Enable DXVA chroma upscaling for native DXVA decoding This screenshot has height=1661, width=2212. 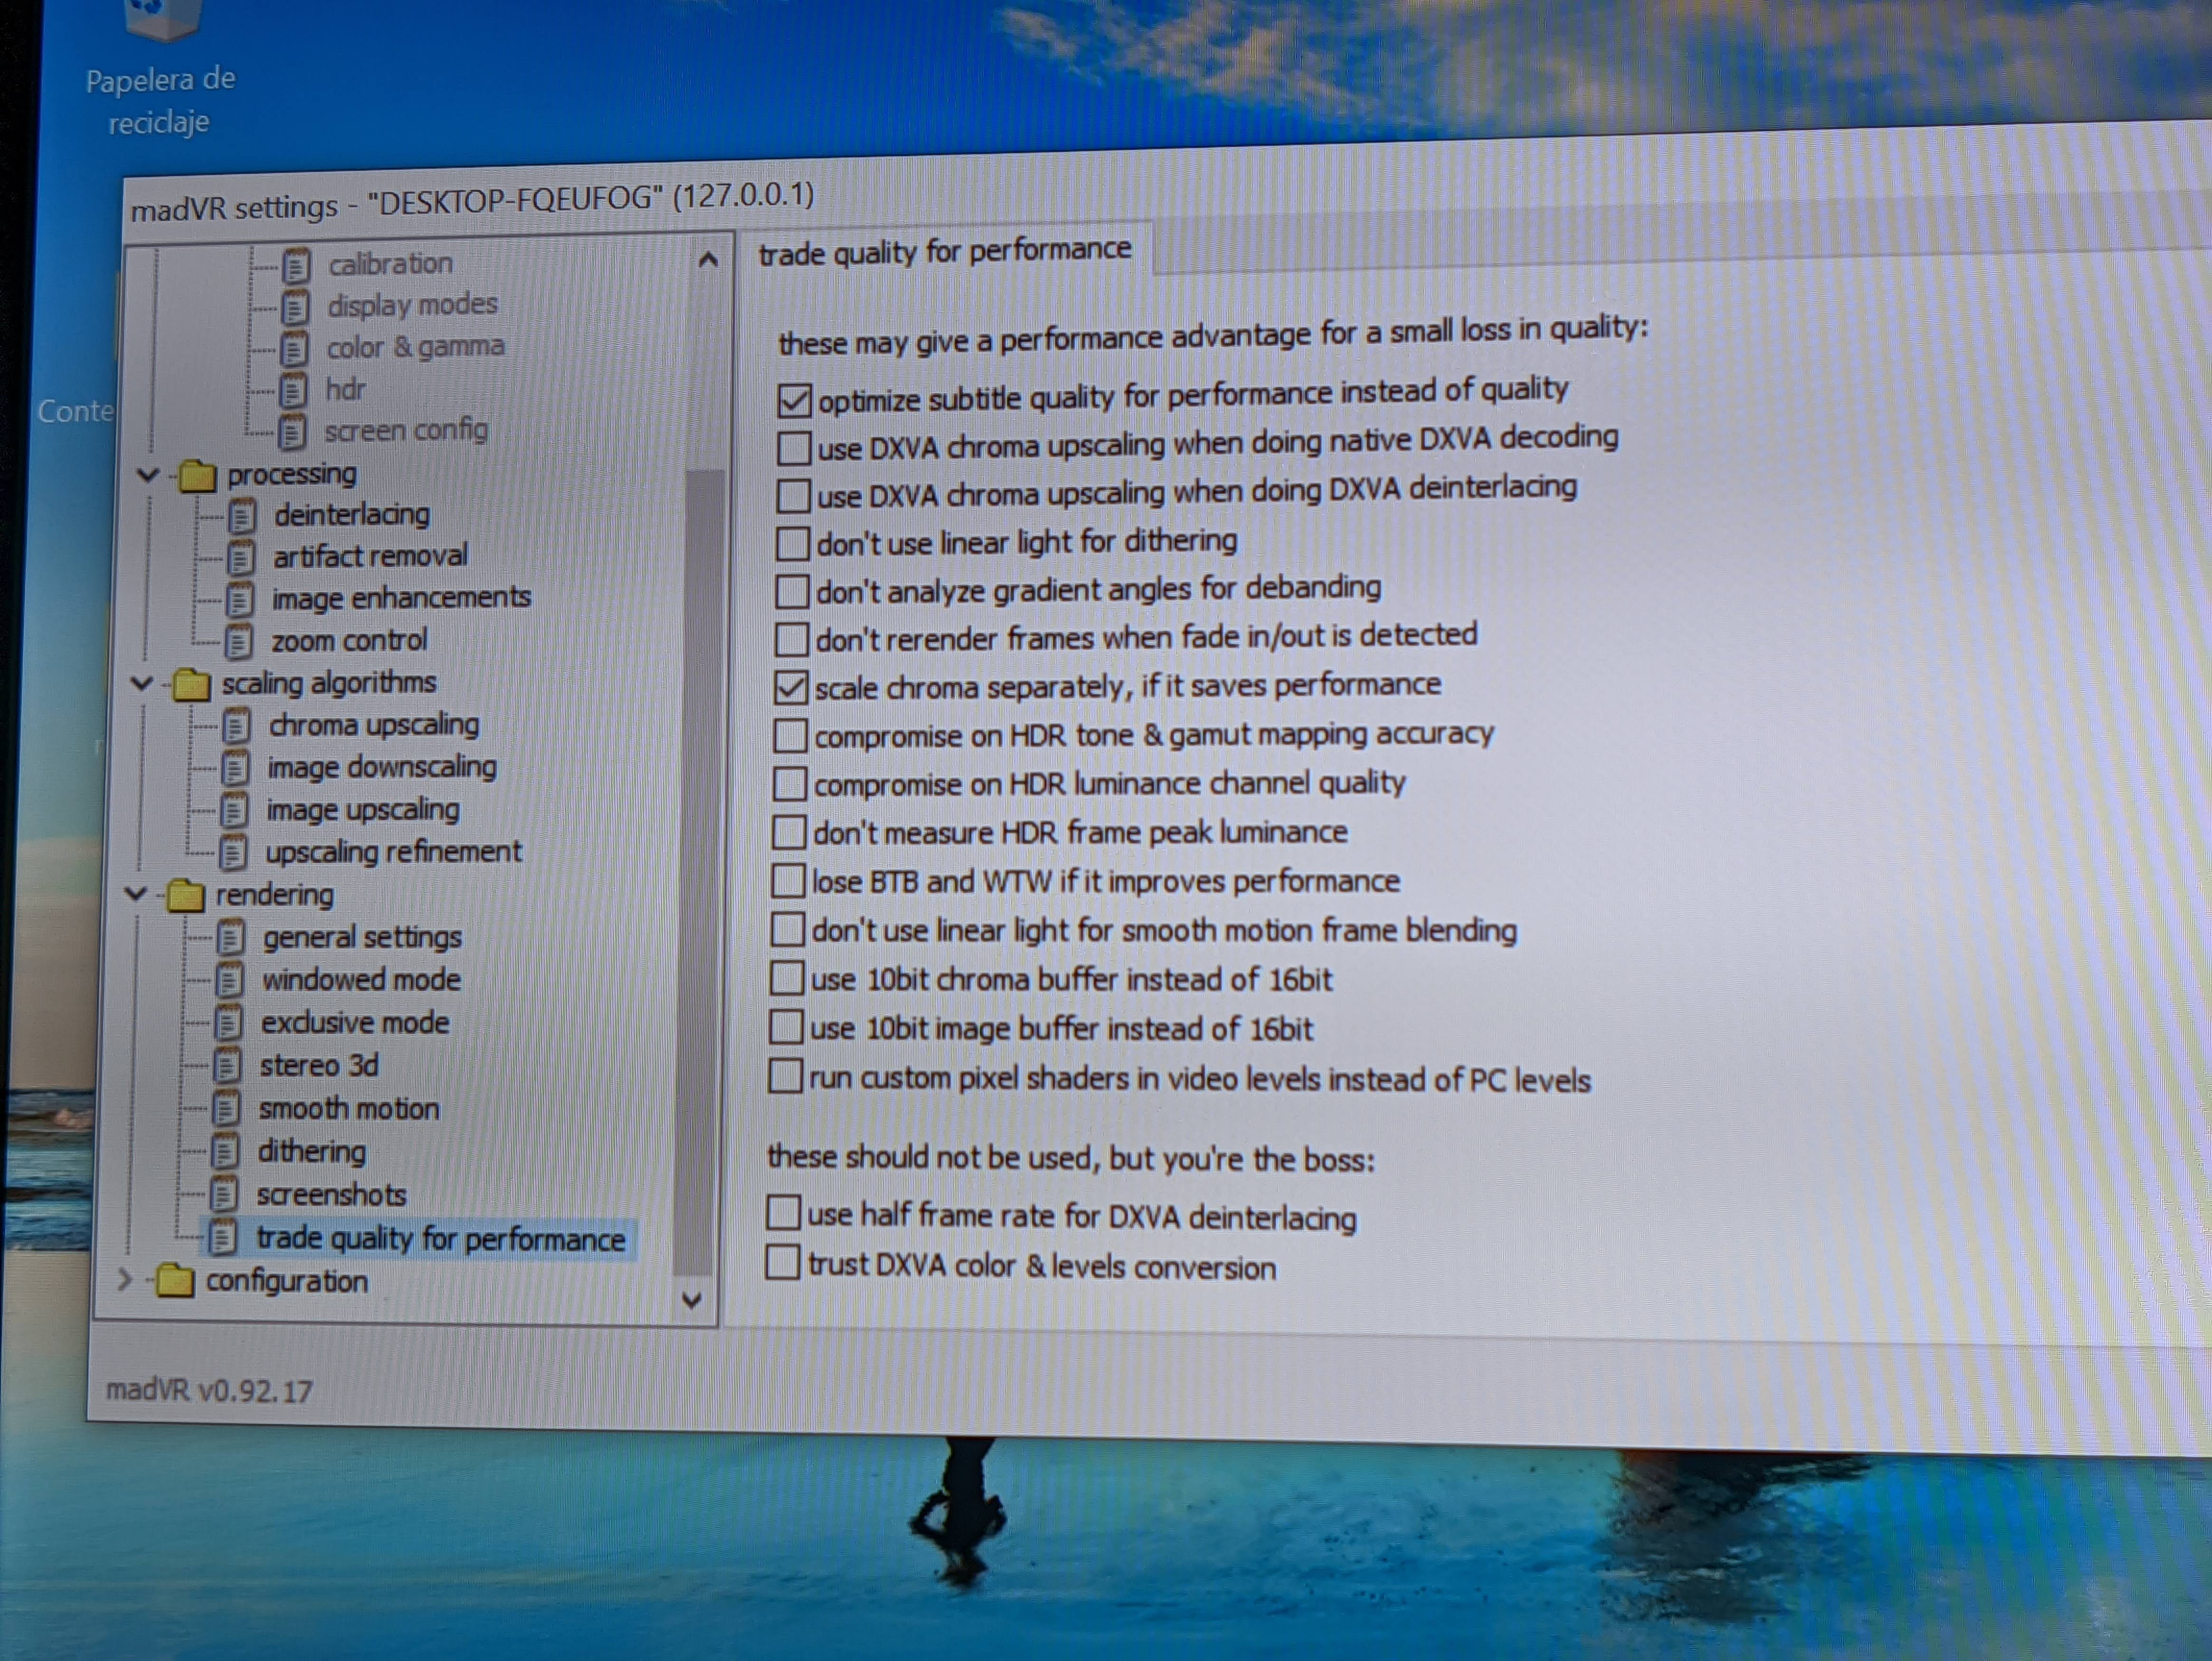[794, 448]
